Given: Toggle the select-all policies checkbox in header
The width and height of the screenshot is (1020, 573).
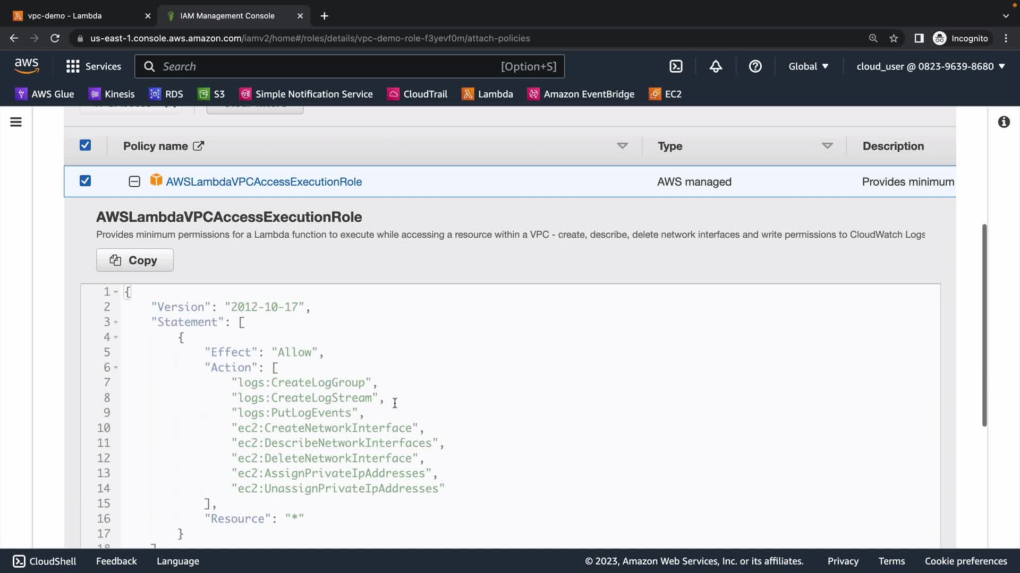Looking at the screenshot, I should pyautogui.click(x=85, y=145).
